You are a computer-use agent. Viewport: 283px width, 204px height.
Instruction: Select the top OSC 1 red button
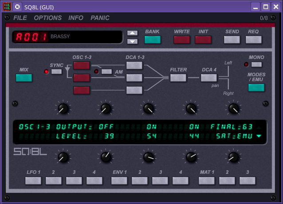click(82, 66)
